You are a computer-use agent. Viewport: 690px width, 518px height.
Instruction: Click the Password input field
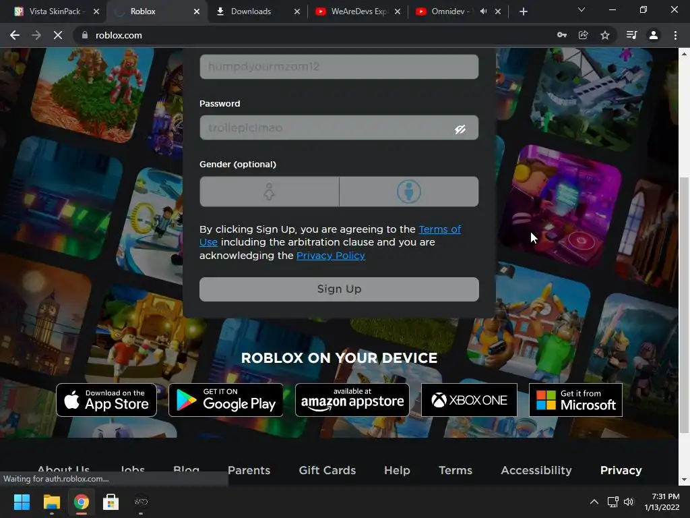point(339,127)
